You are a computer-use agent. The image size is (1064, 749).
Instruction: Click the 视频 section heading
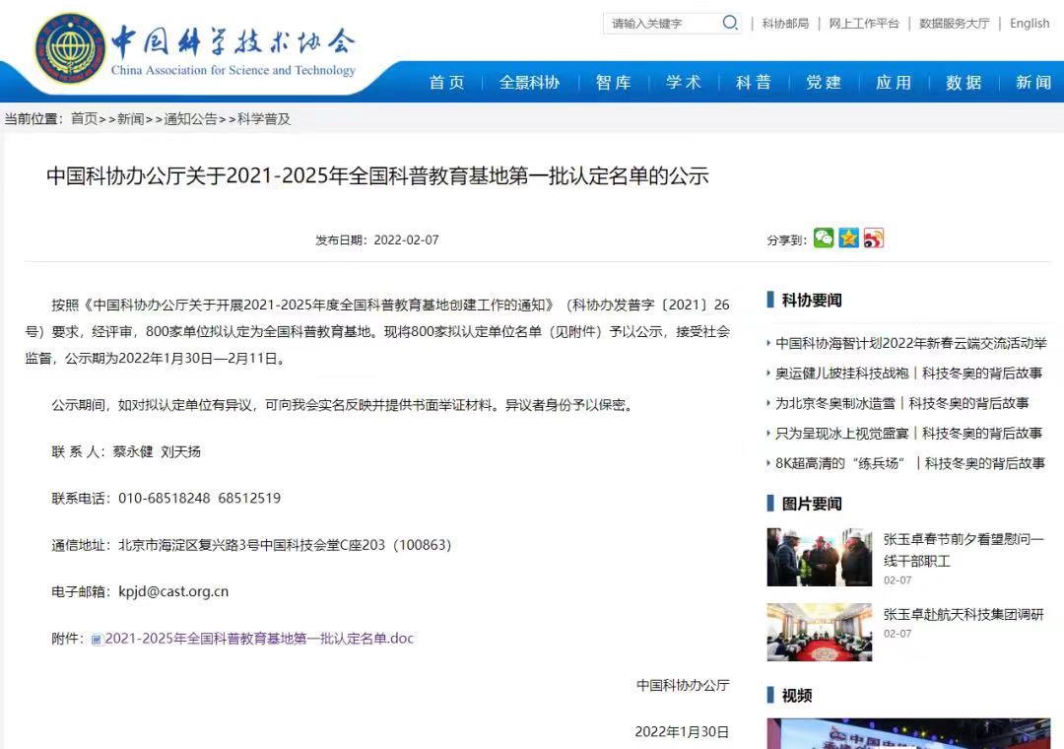tap(797, 696)
